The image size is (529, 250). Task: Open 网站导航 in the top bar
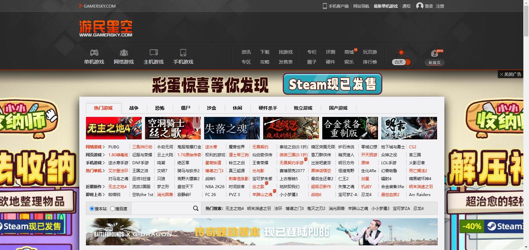coord(361,6)
